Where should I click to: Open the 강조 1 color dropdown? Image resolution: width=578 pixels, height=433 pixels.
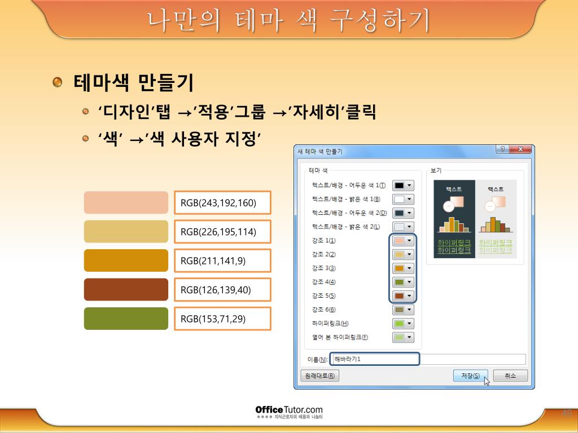click(403, 240)
